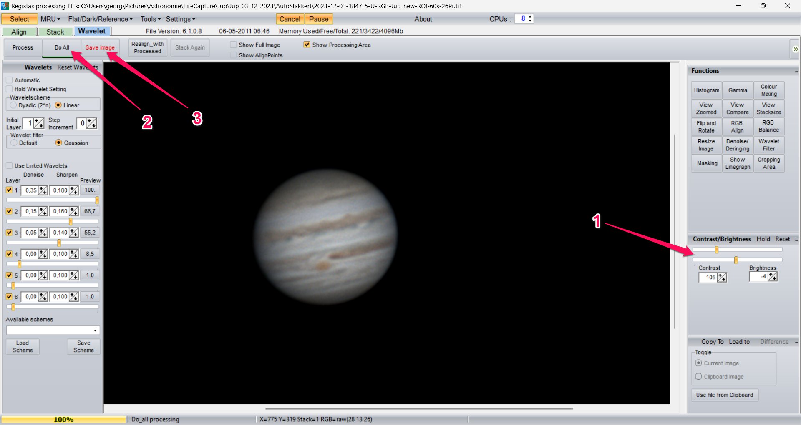Uncheck Show Processing Area

307,45
